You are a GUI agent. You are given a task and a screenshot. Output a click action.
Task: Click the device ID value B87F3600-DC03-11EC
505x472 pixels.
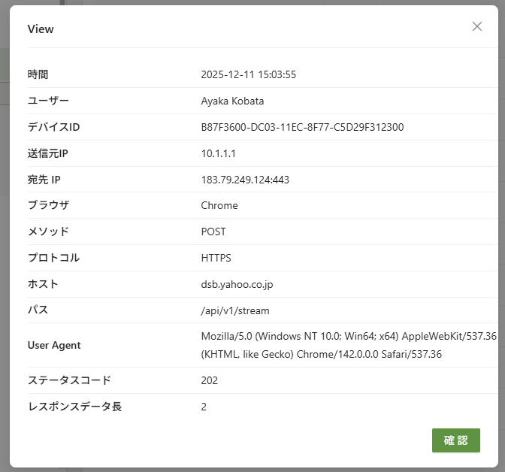pyautogui.click(x=302, y=127)
